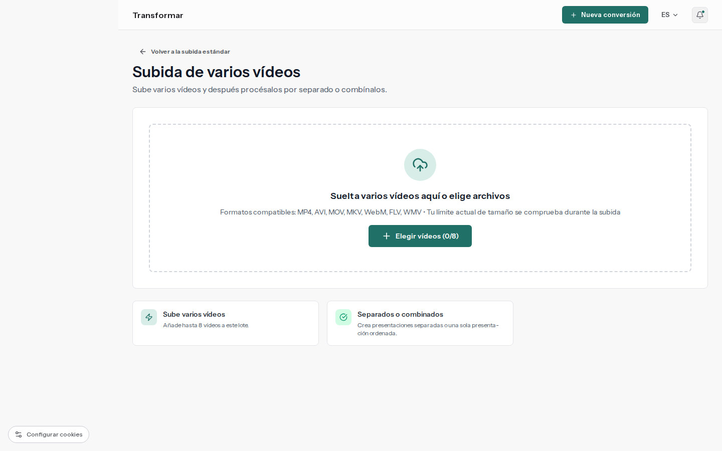Screen dimensions: 722x451
Task: Go back via Volver a la subida estándar
Action: click(185, 52)
